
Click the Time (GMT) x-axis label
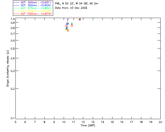tap(88, 125)
